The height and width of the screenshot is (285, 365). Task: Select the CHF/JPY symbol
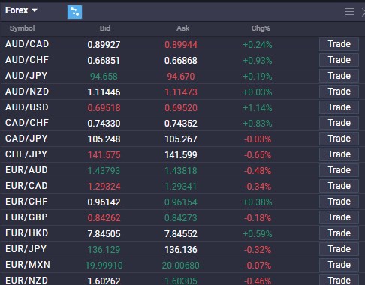coord(26,154)
